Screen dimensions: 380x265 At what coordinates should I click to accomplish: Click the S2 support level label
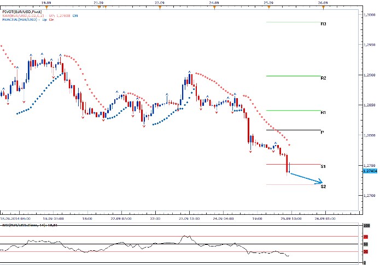(x=323, y=186)
